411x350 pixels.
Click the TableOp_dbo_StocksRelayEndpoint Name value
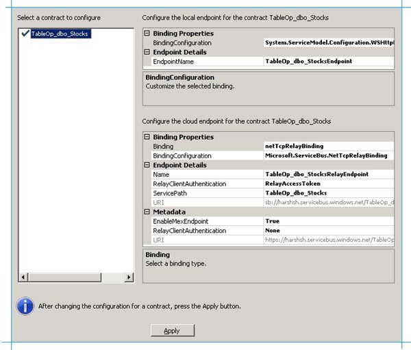[x=317, y=175]
